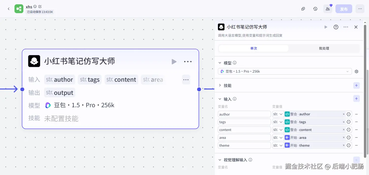Image resolution: width=369 pixels, height=175 pixels.
Task: Edit the xhs workflow name
Action: [x=40, y=7]
